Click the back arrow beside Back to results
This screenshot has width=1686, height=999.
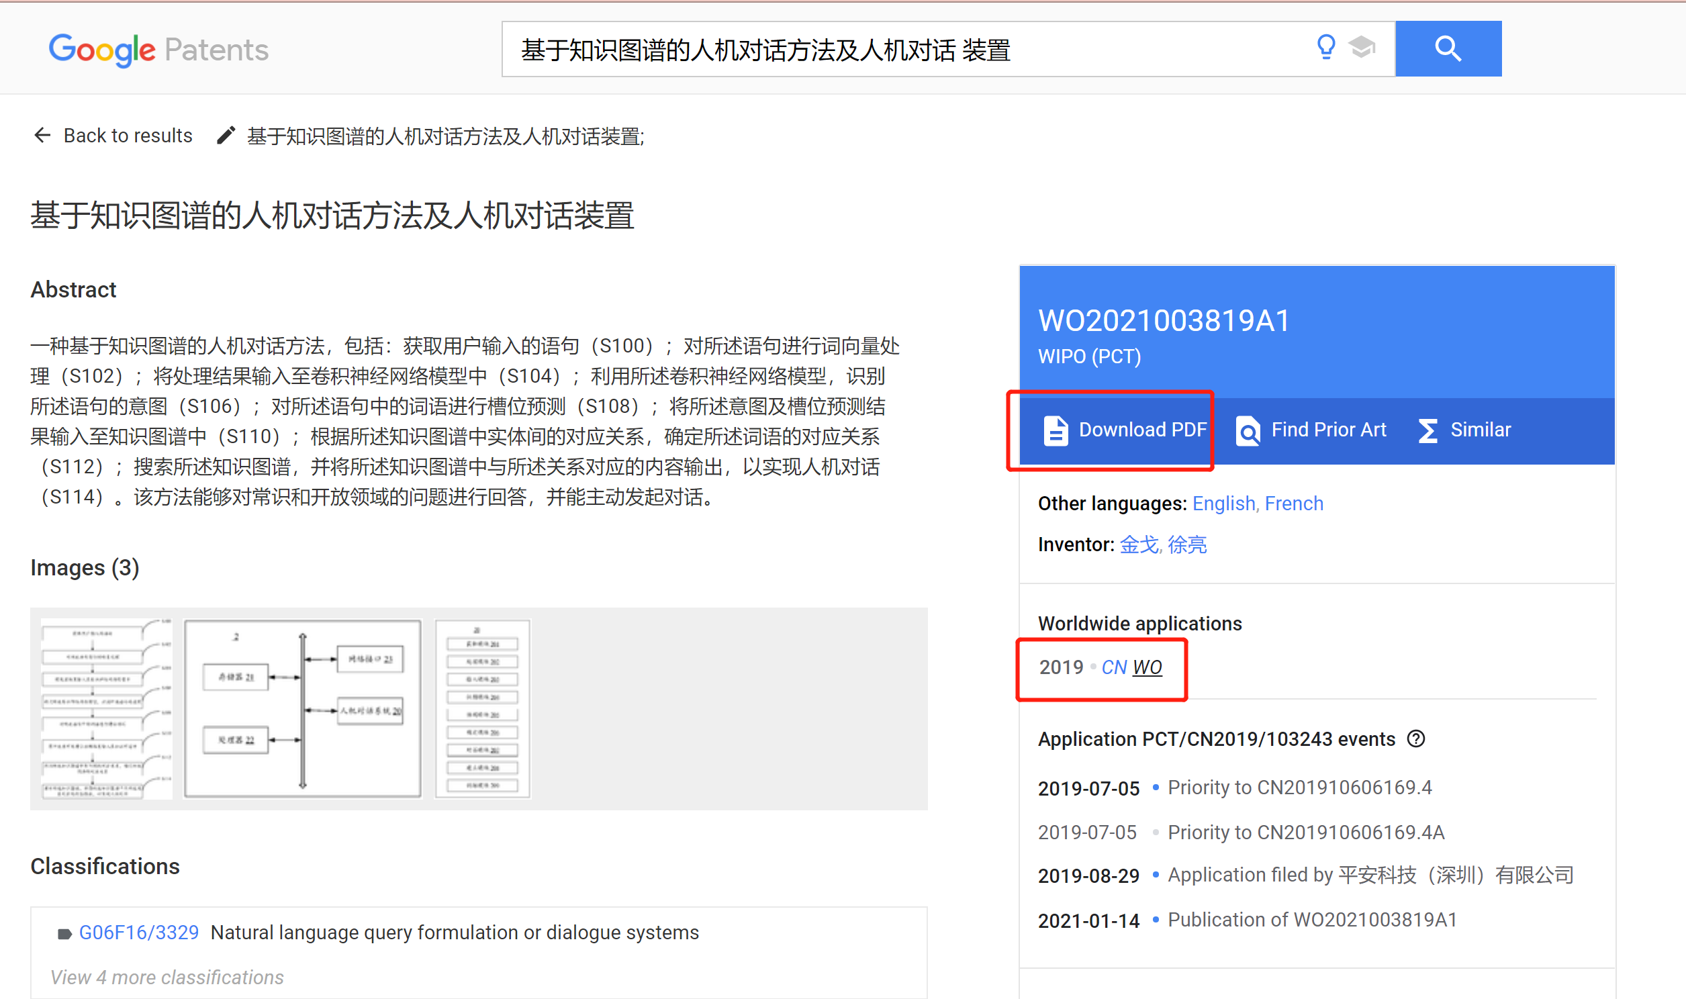pyautogui.click(x=42, y=136)
